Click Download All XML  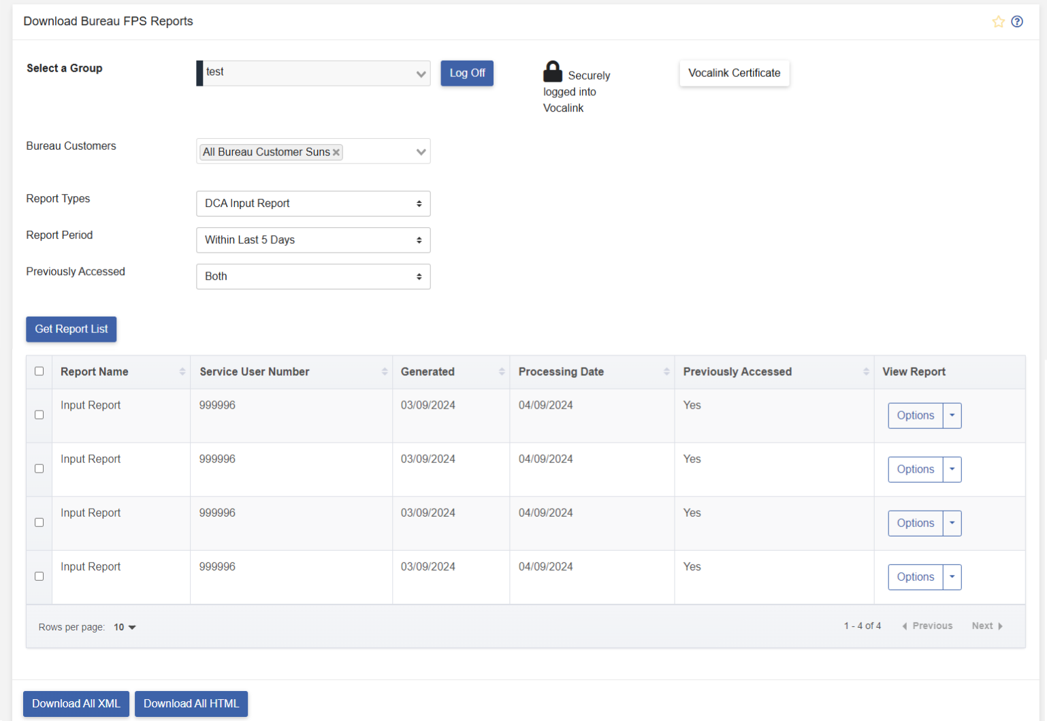76,704
